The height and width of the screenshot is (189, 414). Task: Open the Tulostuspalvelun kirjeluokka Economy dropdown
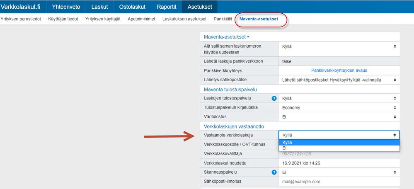tap(339, 108)
